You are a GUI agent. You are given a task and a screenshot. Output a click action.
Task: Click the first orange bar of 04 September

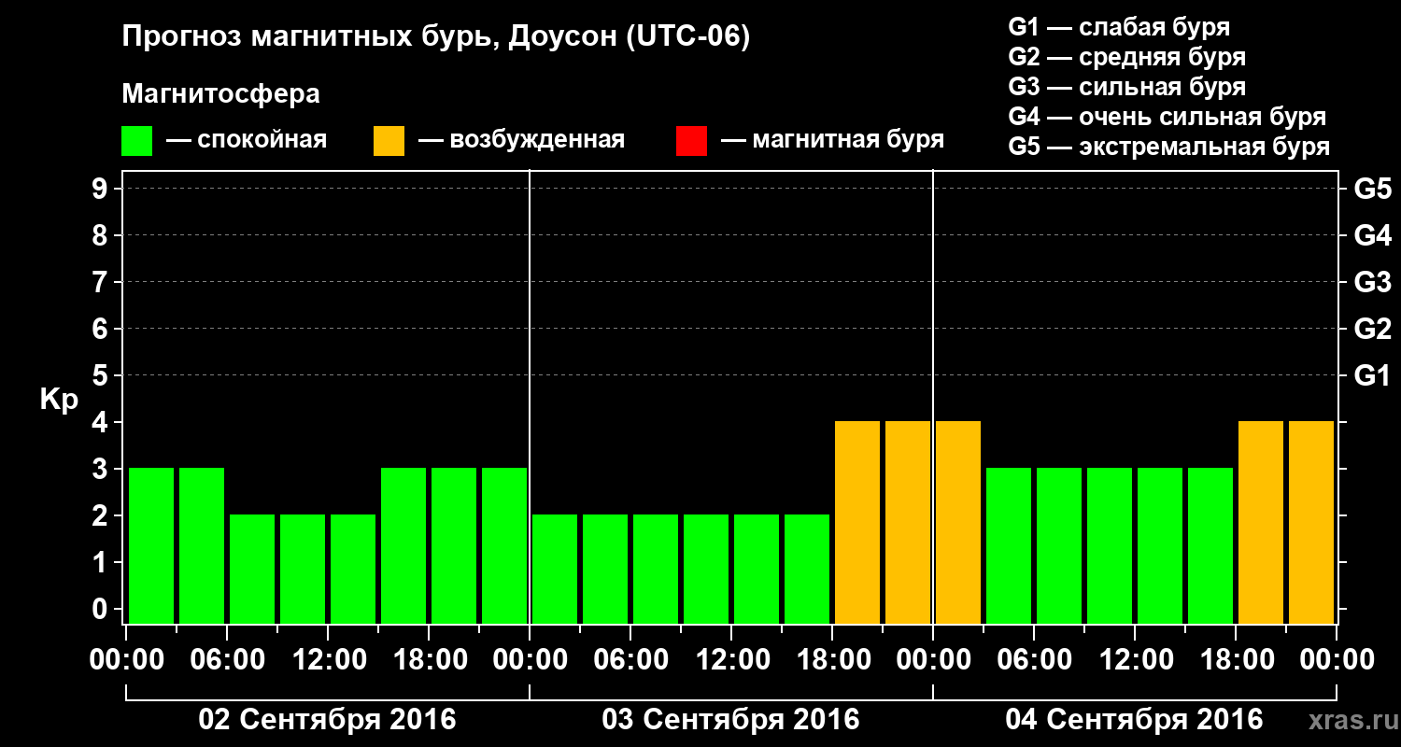click(x=958, y=522)
